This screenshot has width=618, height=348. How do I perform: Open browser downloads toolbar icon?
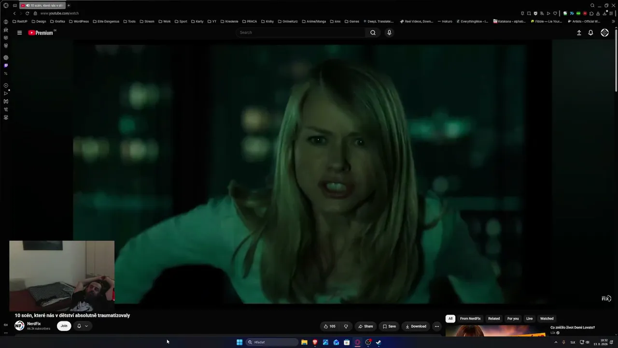pos(605,14)
